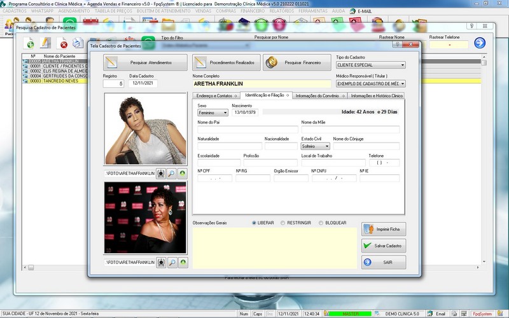Expand the Médico Responsável dropdown
The height and width of the screenshot is (318, 509).
370,83
